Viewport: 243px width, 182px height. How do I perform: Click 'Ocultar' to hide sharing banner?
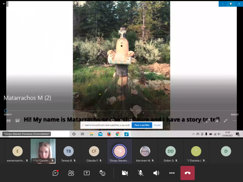coord(157,125)
